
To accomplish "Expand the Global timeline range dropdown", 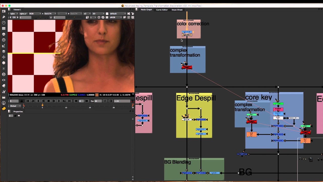I will pos(15,106).
